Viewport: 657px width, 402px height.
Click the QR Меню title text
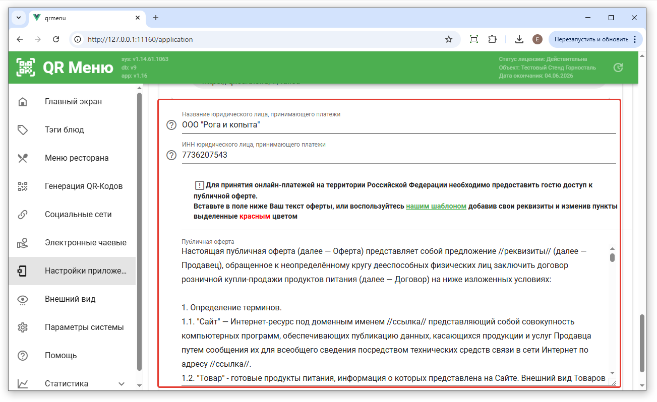78,67
